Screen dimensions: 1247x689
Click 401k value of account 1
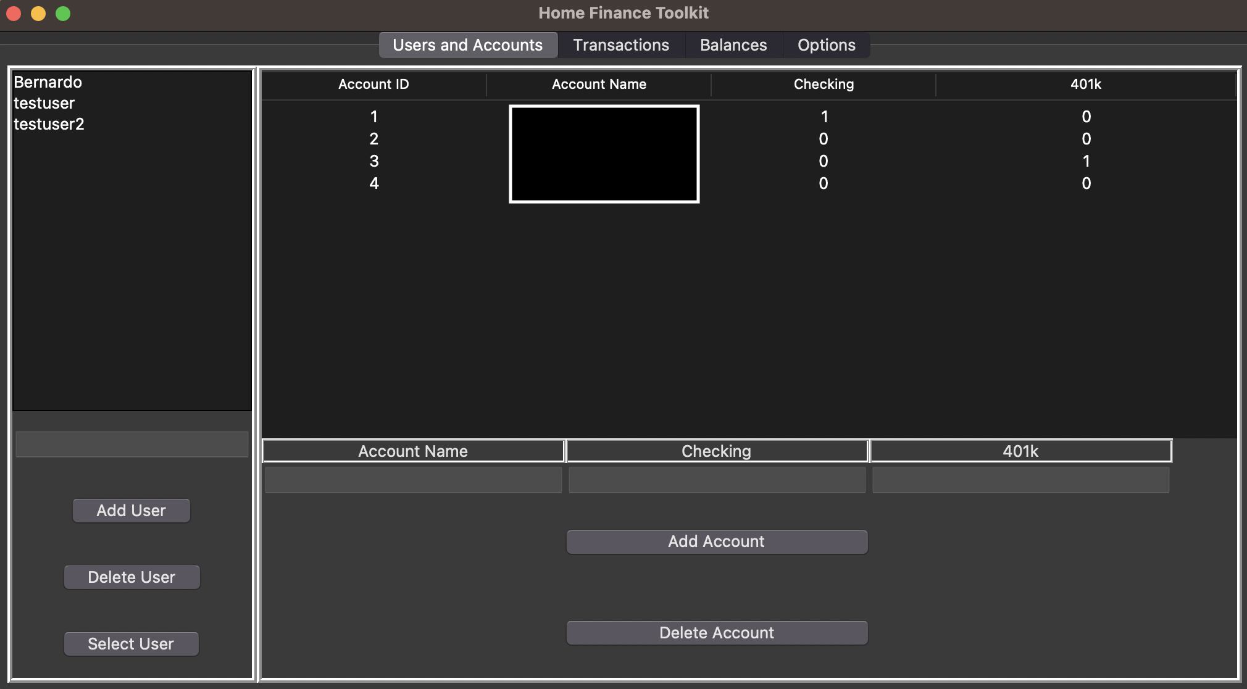(x=1086, y=117)
